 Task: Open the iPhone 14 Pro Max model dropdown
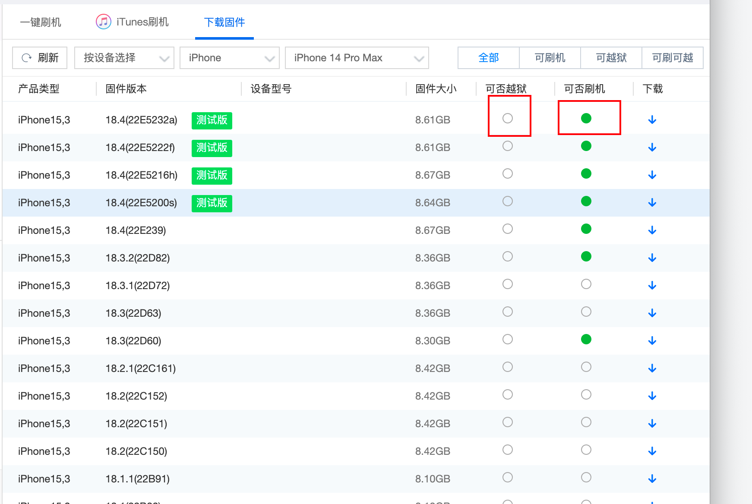356,57
